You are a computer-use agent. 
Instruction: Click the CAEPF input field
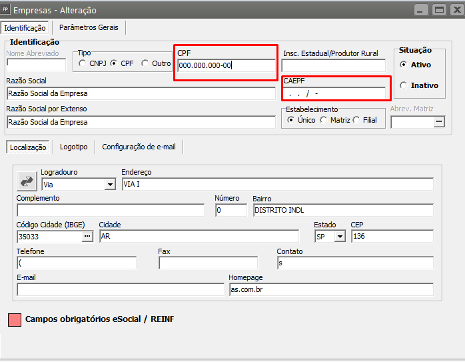[334, 93]
